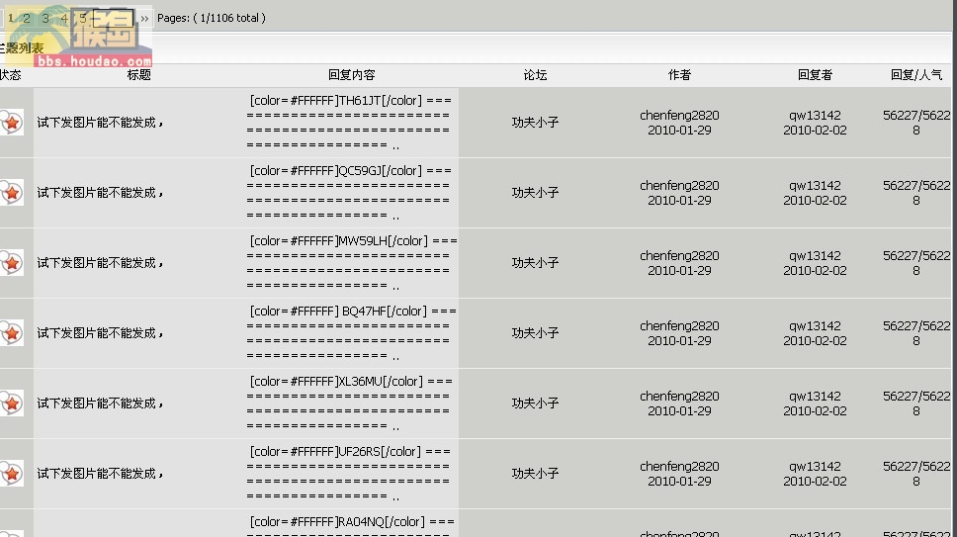Click the 回复者 column header
This screenshot has height=537, width=957.
[815, 75]
